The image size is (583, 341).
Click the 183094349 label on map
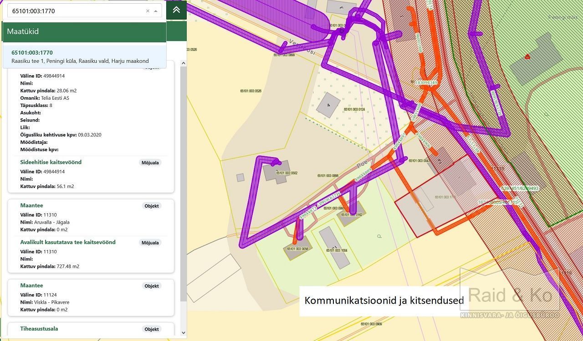coord(426,83)
